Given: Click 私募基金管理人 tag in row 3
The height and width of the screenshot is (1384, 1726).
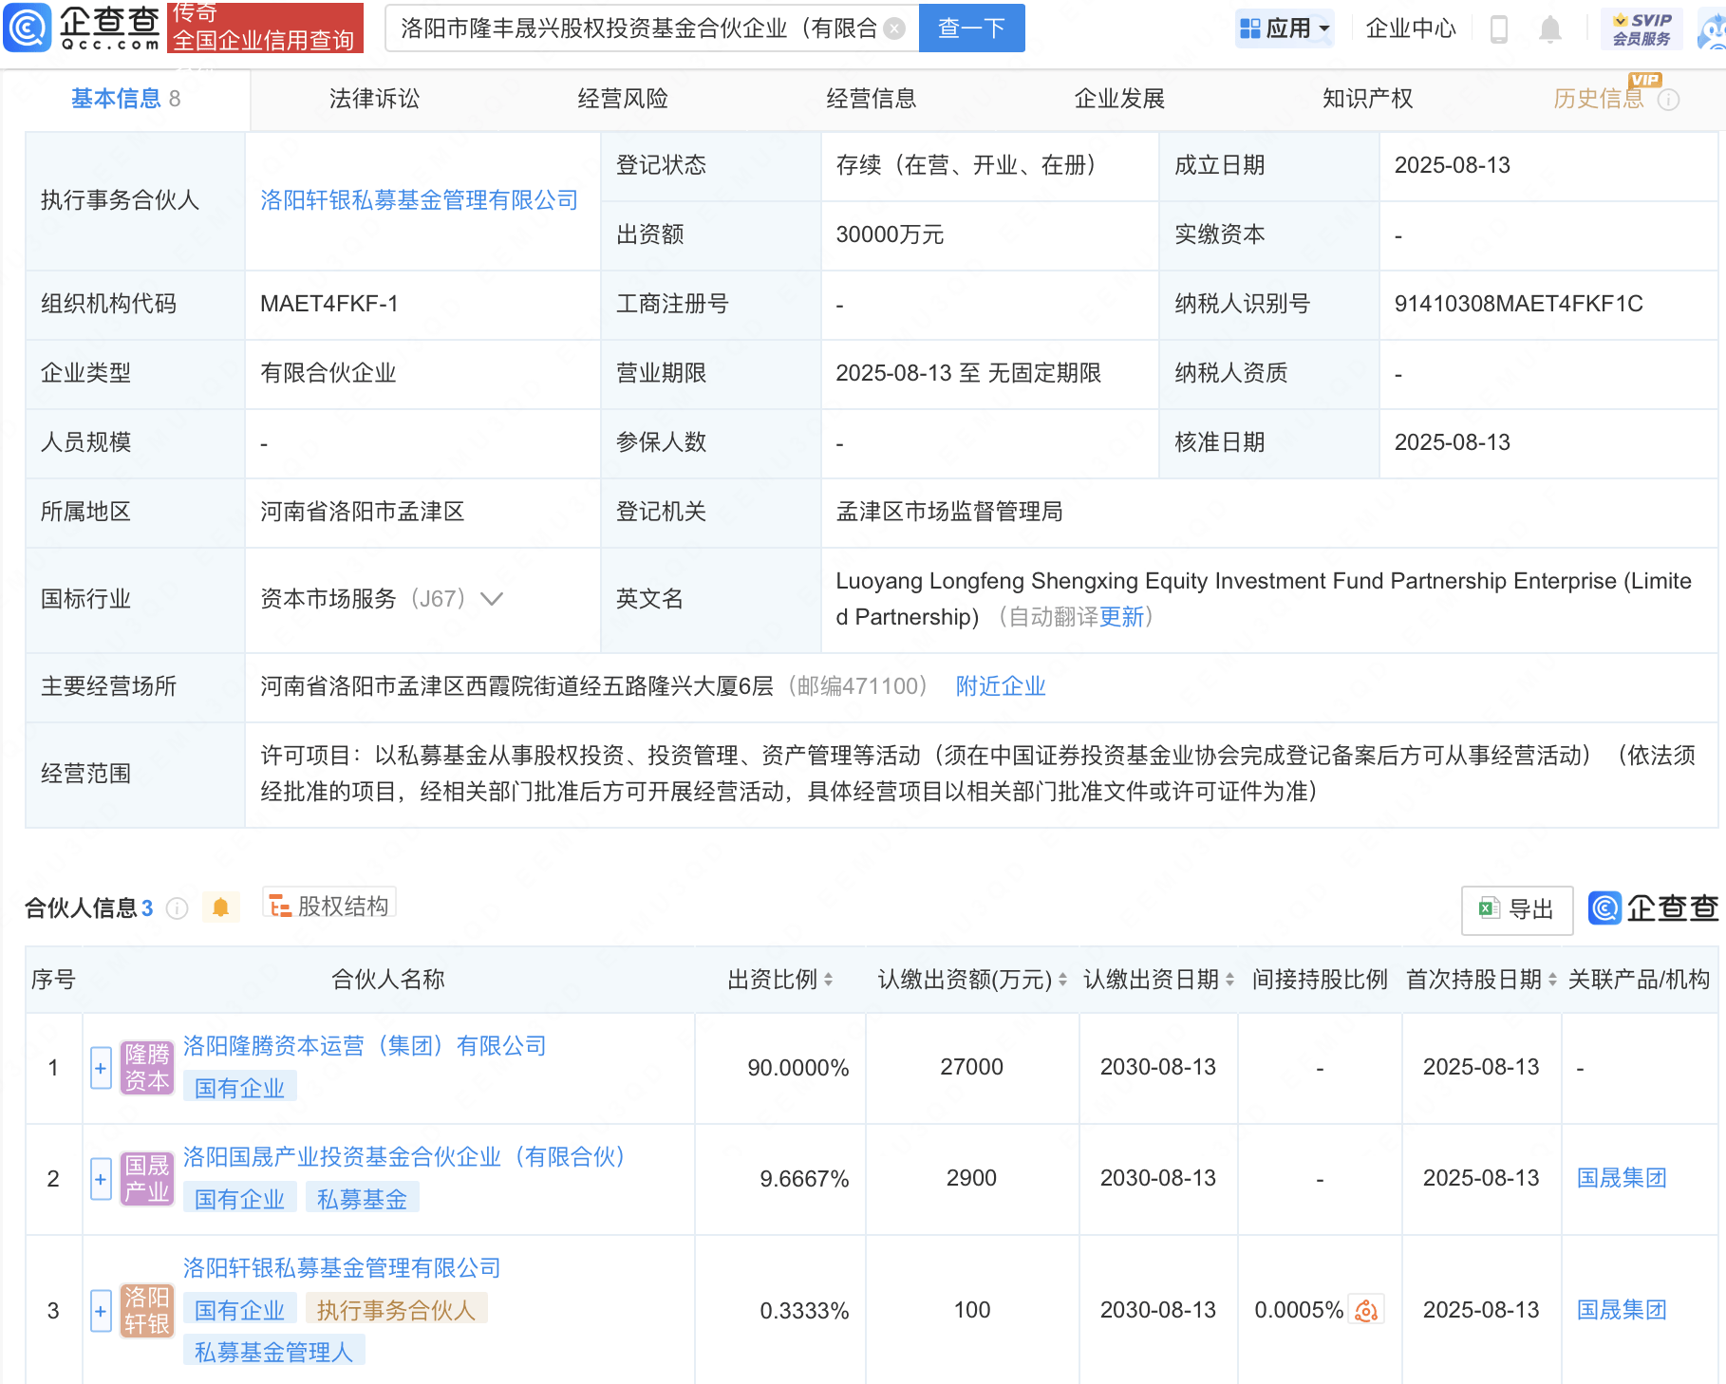Looking at the screenshot, I should [273, 1352].
